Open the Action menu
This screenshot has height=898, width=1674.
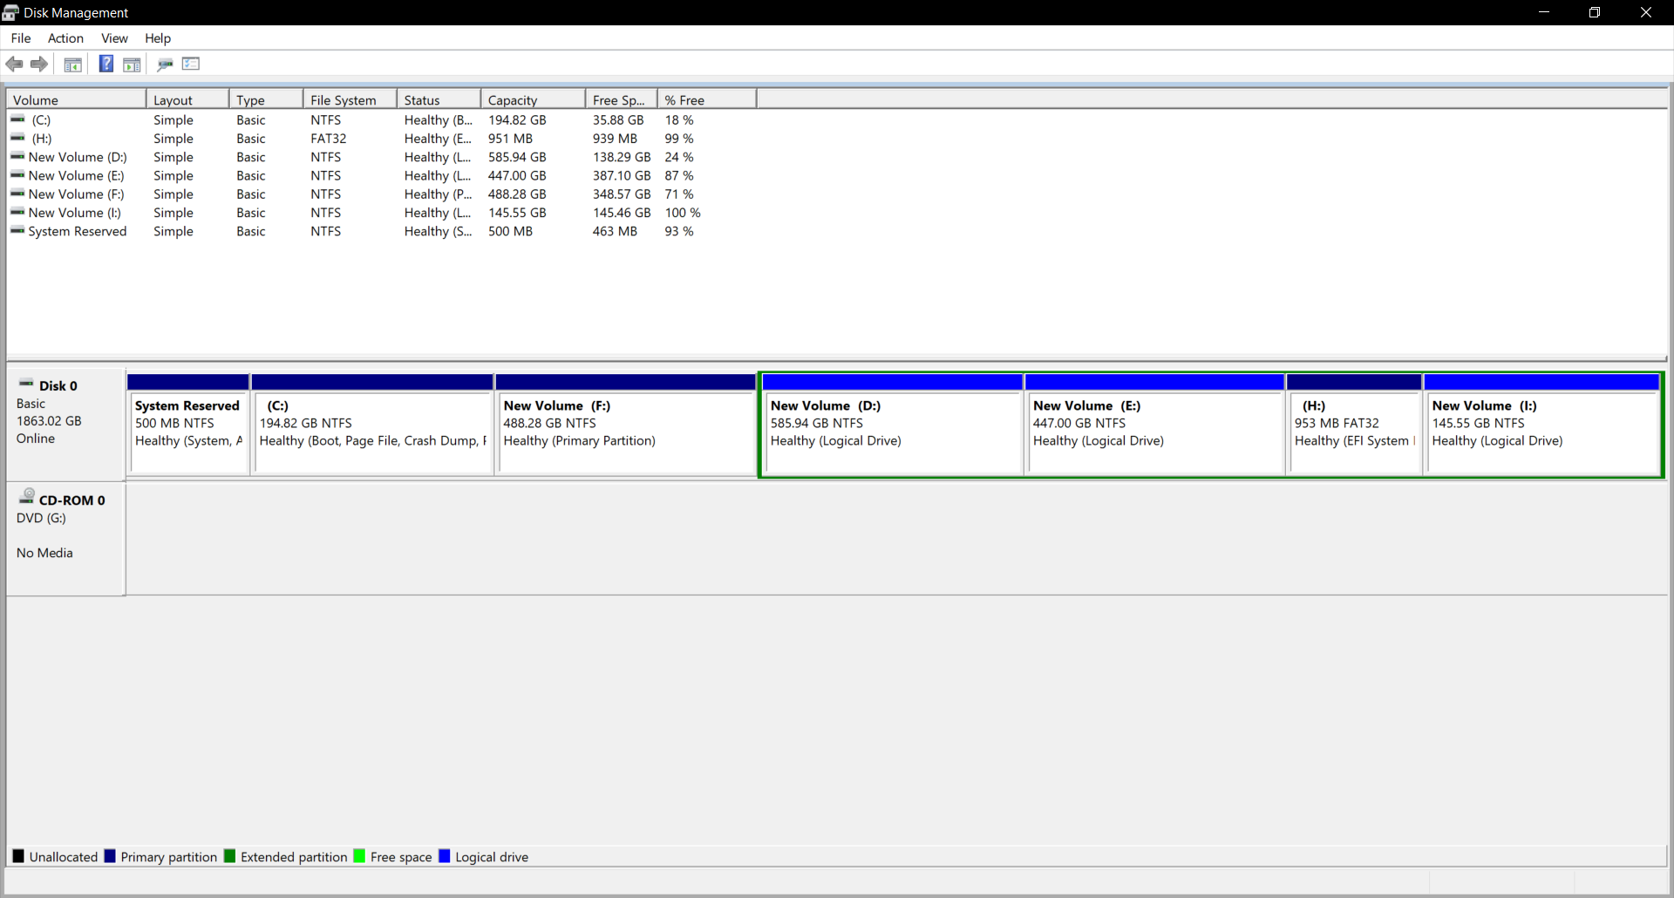point(65,38)
